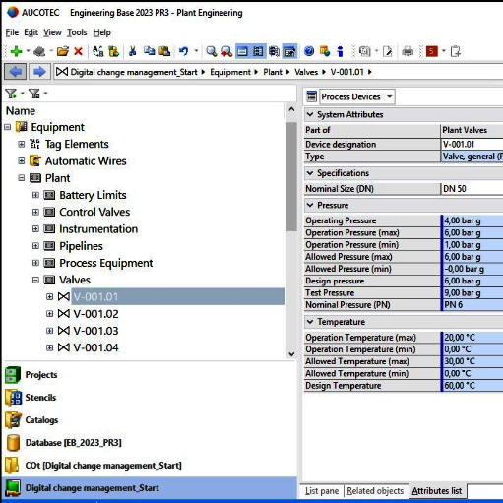The width and height of the screenshot is (503, 503).
Task: Select V-001.04 in the tree
Action: 95,347
